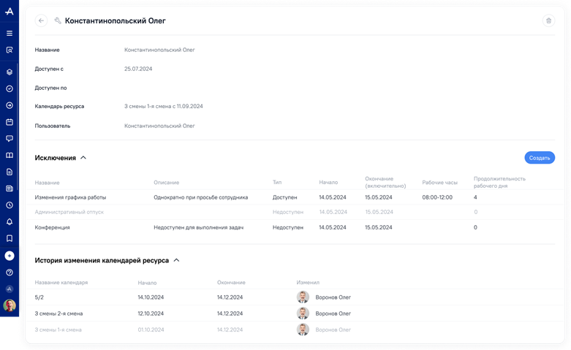
Task: Click Пользователь value Константинопольский Олег
Action: (x=159, y=126)
